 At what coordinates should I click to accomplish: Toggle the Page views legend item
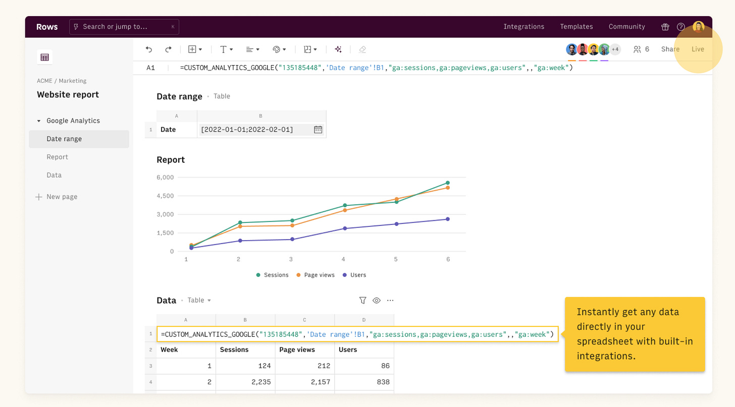[316, 275]
